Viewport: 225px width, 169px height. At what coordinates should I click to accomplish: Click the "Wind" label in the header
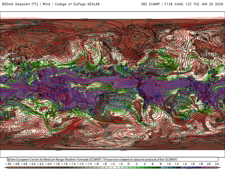point(46,4)
